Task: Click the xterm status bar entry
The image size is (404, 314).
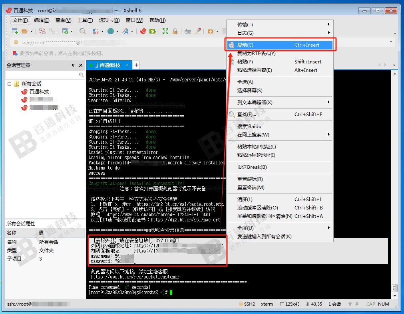Action: pos(267,304)
